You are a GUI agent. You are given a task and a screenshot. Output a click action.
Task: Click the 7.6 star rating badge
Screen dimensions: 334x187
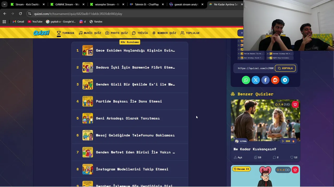pyautogui.click(x=282, y=104)
